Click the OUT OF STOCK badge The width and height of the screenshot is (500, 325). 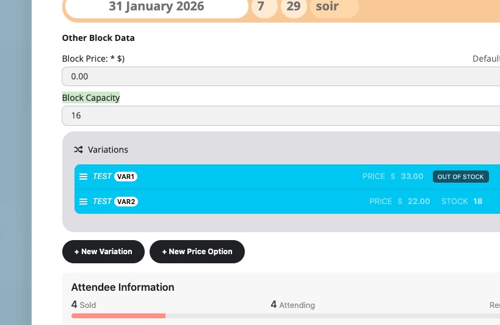pyautogui.click(x=460, y=177)
